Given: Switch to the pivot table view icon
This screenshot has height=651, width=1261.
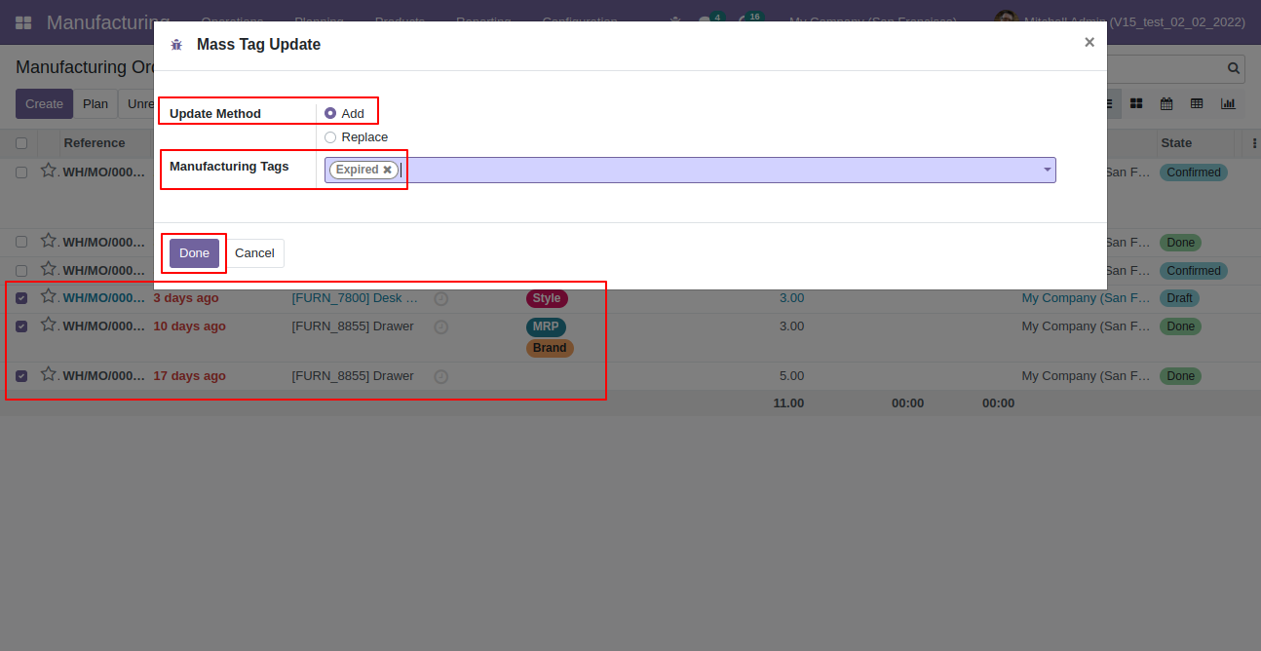Looking at the screenshot, I should point(1197,103).
